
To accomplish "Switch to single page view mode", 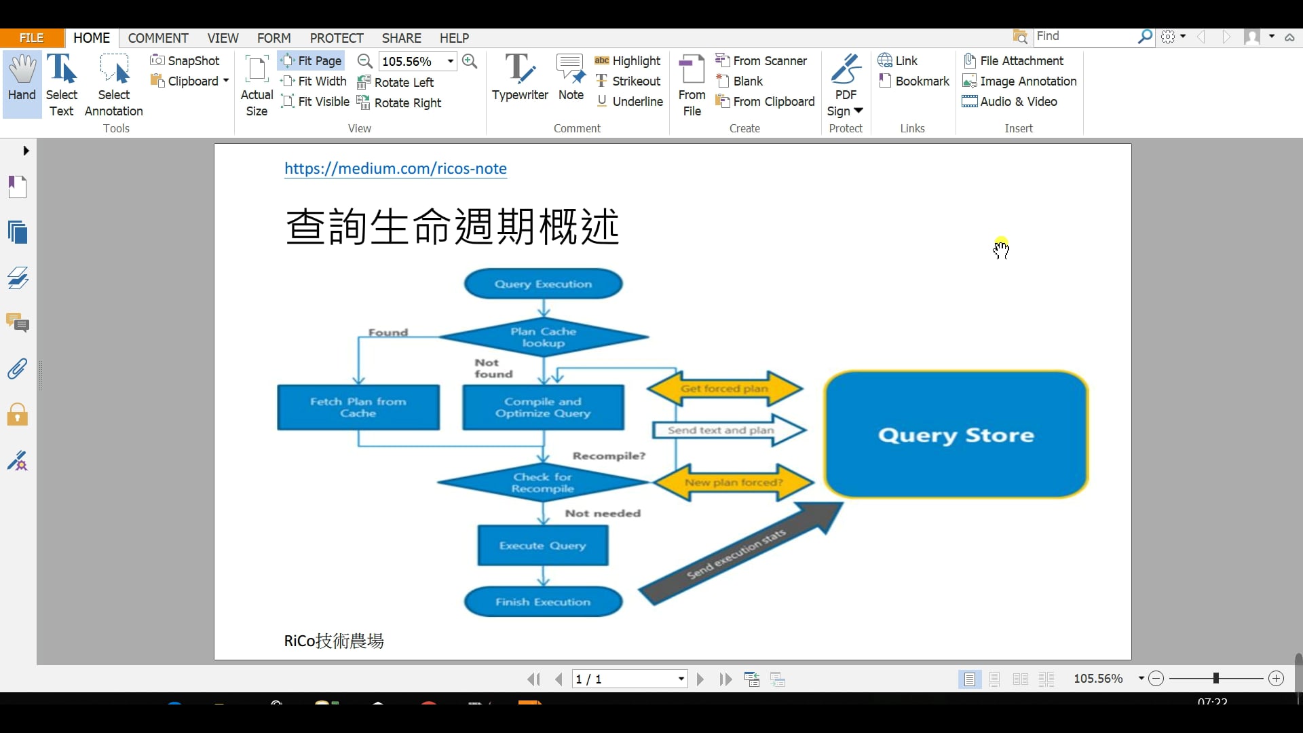I will 970,679.
